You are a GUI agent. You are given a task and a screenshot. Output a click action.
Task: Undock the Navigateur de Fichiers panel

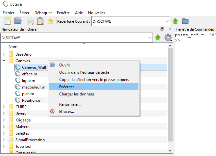pos(162,29)
